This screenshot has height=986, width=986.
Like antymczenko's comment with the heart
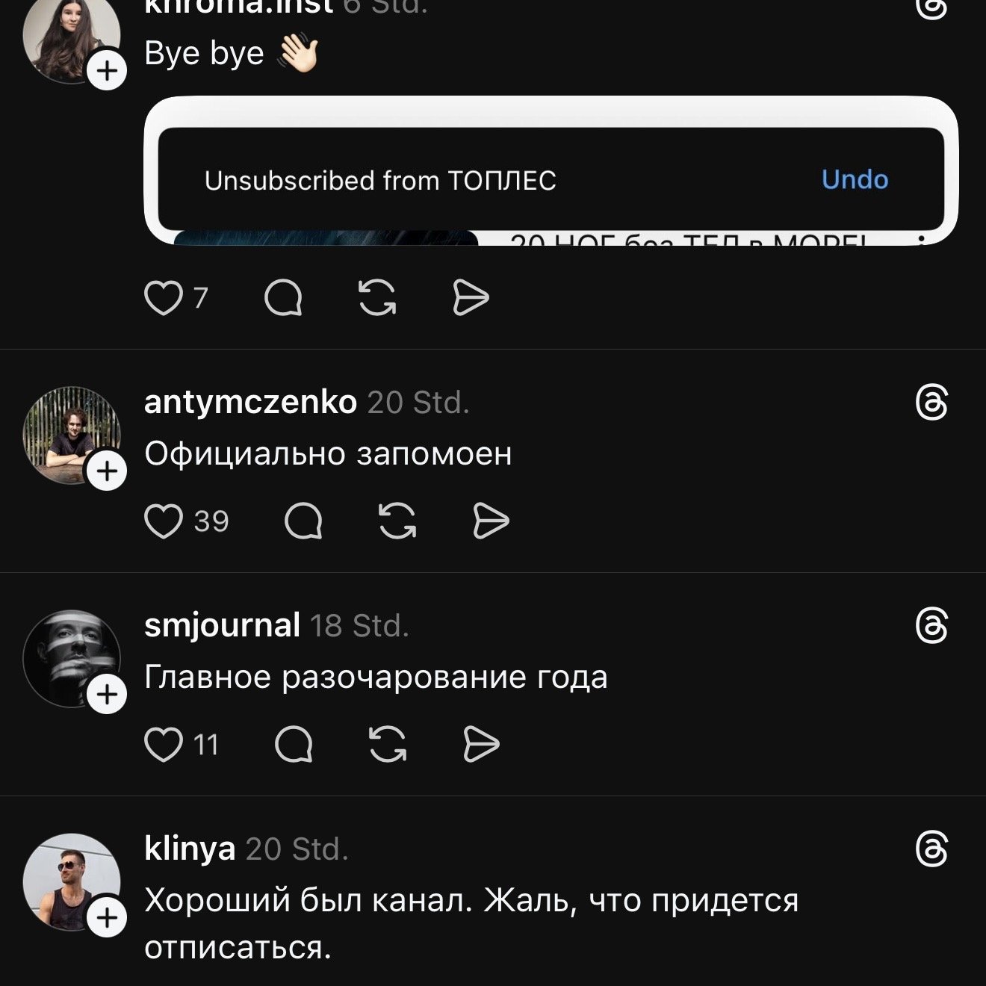[164, 521]
